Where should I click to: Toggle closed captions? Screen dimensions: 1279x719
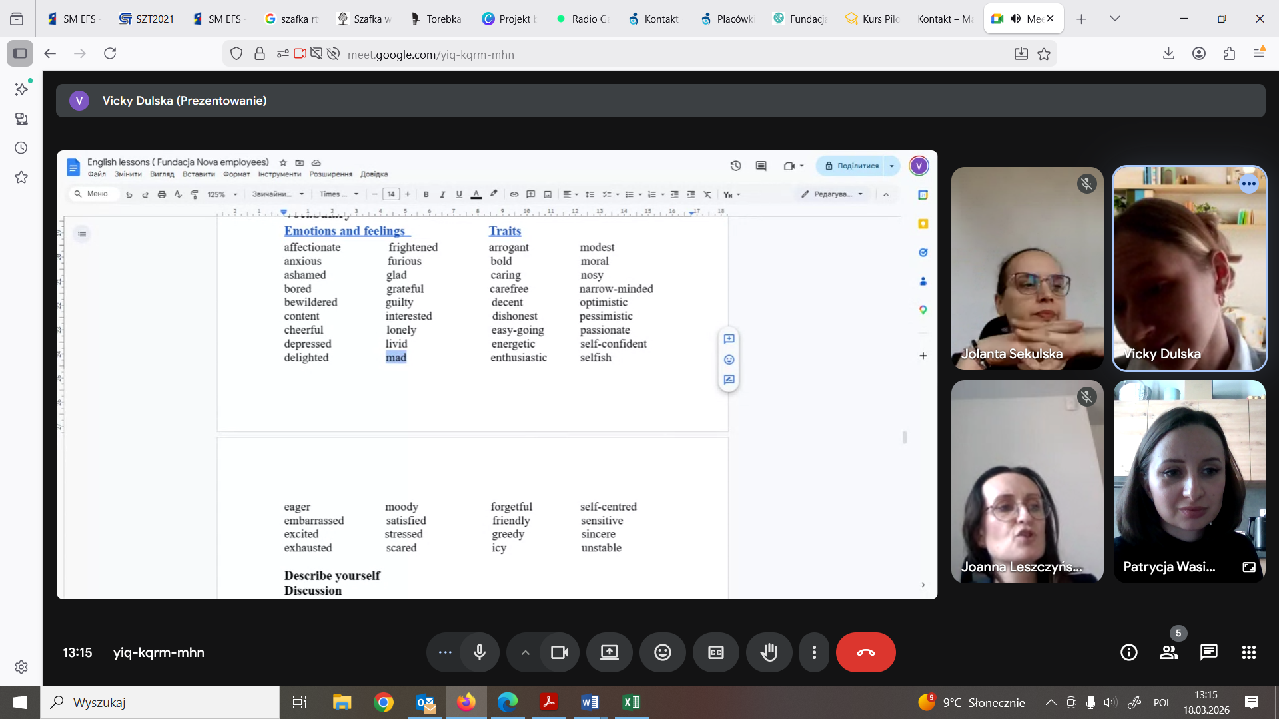pyautogui.click(x=715, y=652)
